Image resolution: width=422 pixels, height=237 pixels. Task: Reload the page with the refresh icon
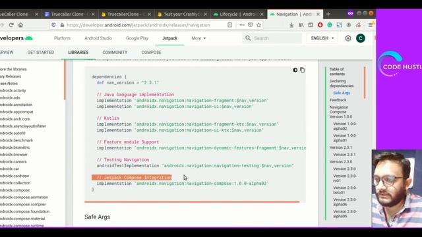(11, 25)
